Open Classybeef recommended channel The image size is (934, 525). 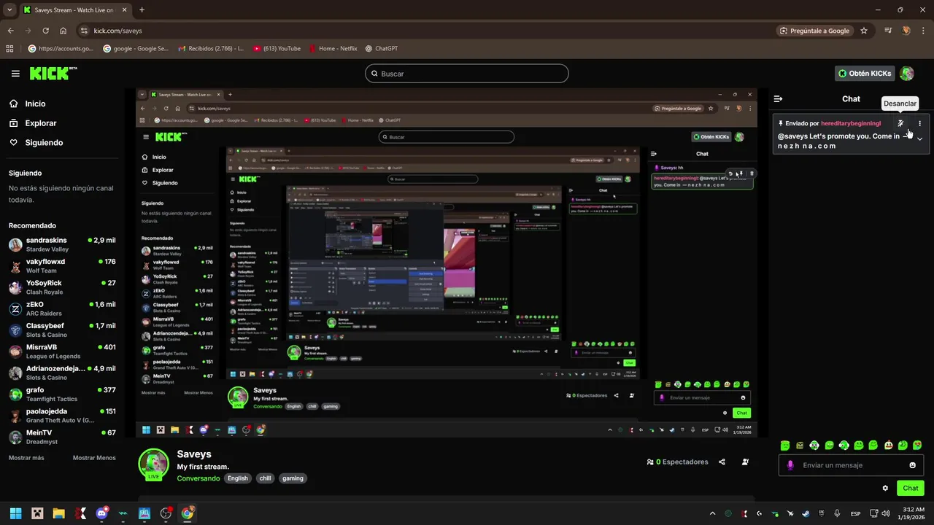coord(62,330)
